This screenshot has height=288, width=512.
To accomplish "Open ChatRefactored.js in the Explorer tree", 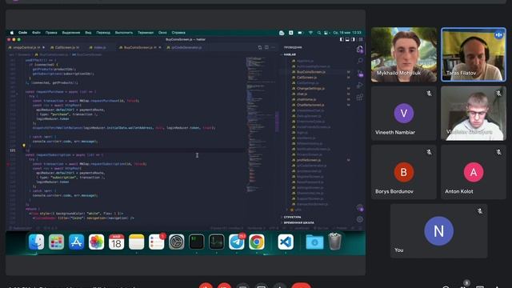I will 310,105.
